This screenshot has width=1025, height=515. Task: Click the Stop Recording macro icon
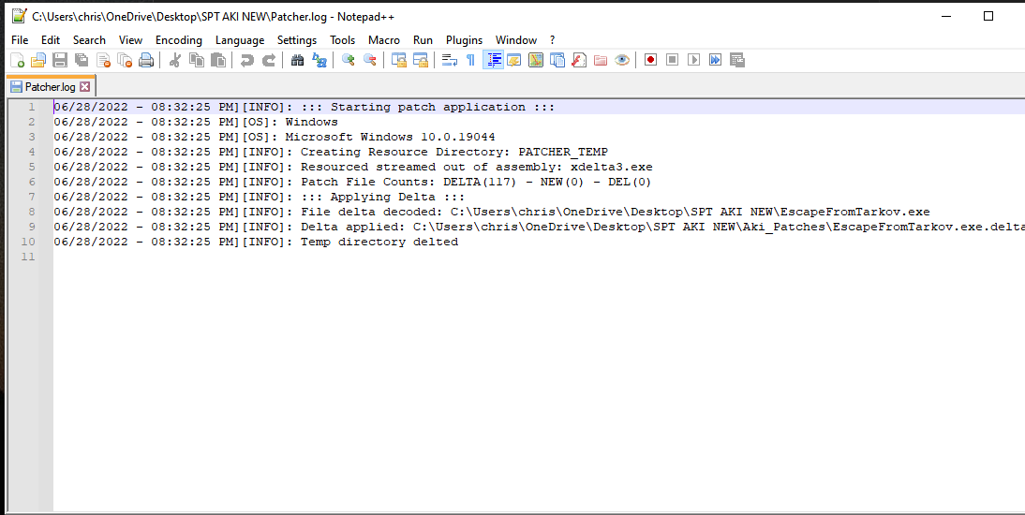[x=672, y=60]
